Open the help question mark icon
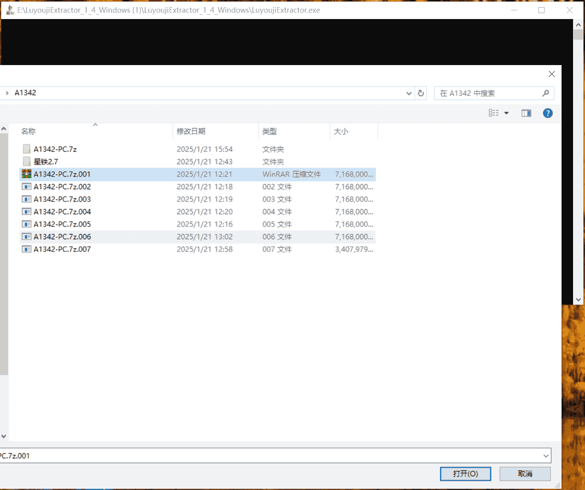 (548, 113)
